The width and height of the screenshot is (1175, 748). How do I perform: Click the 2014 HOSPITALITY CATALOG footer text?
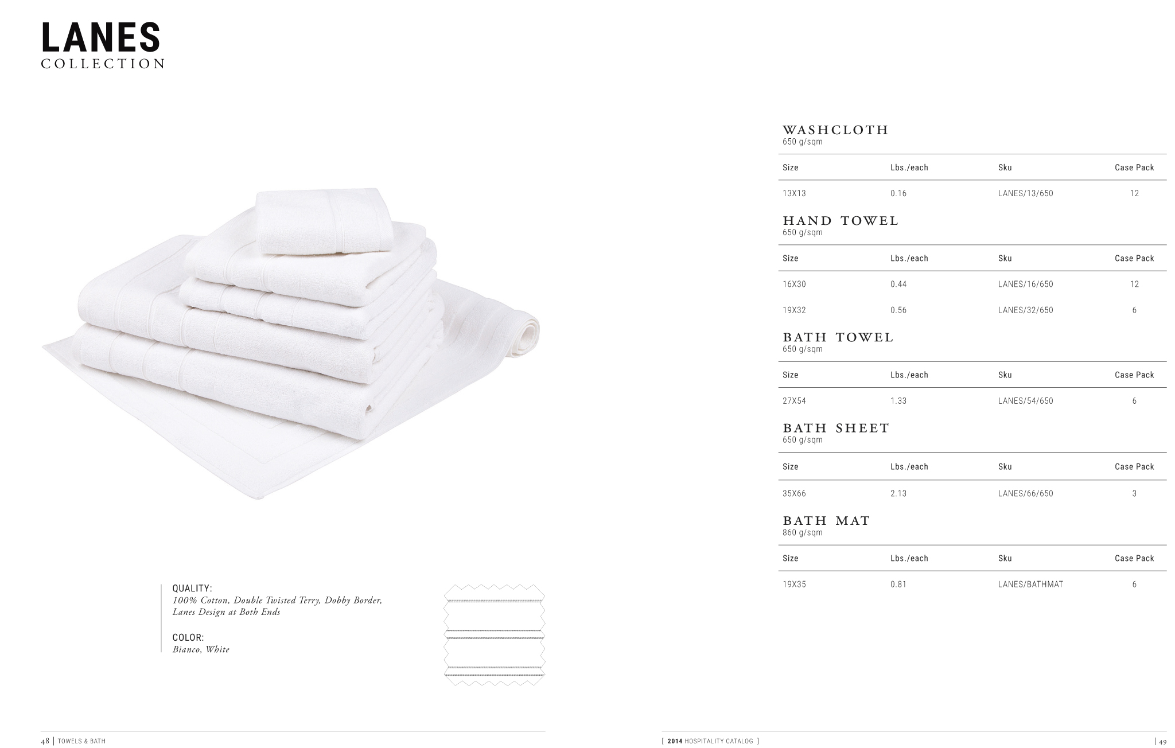710,742
